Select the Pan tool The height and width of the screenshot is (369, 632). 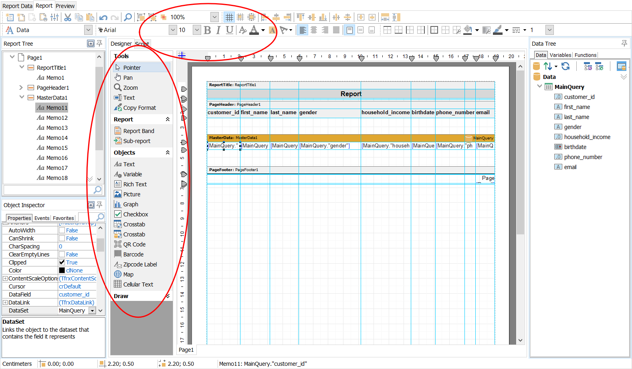(127, 78)
